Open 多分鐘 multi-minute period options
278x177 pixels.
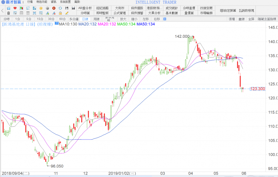73,19
